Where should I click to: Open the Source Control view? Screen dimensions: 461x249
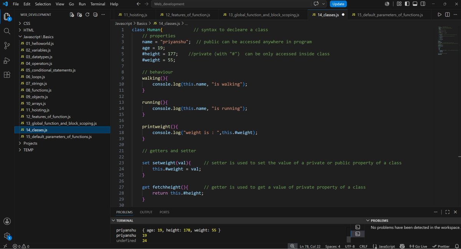[x=7, y=46]
